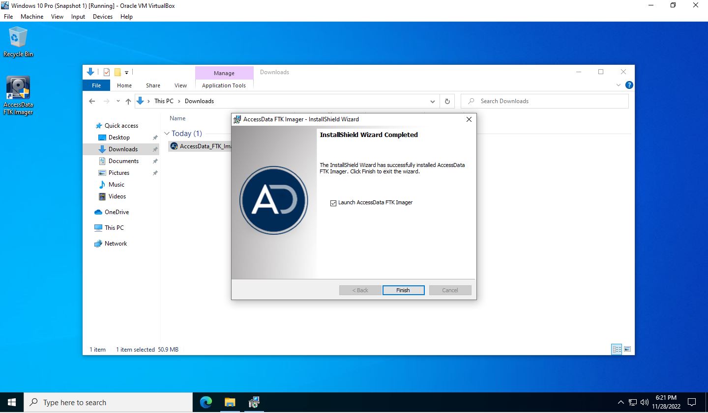
Task: Open the Application Tools tab
Action: [224, 85]
